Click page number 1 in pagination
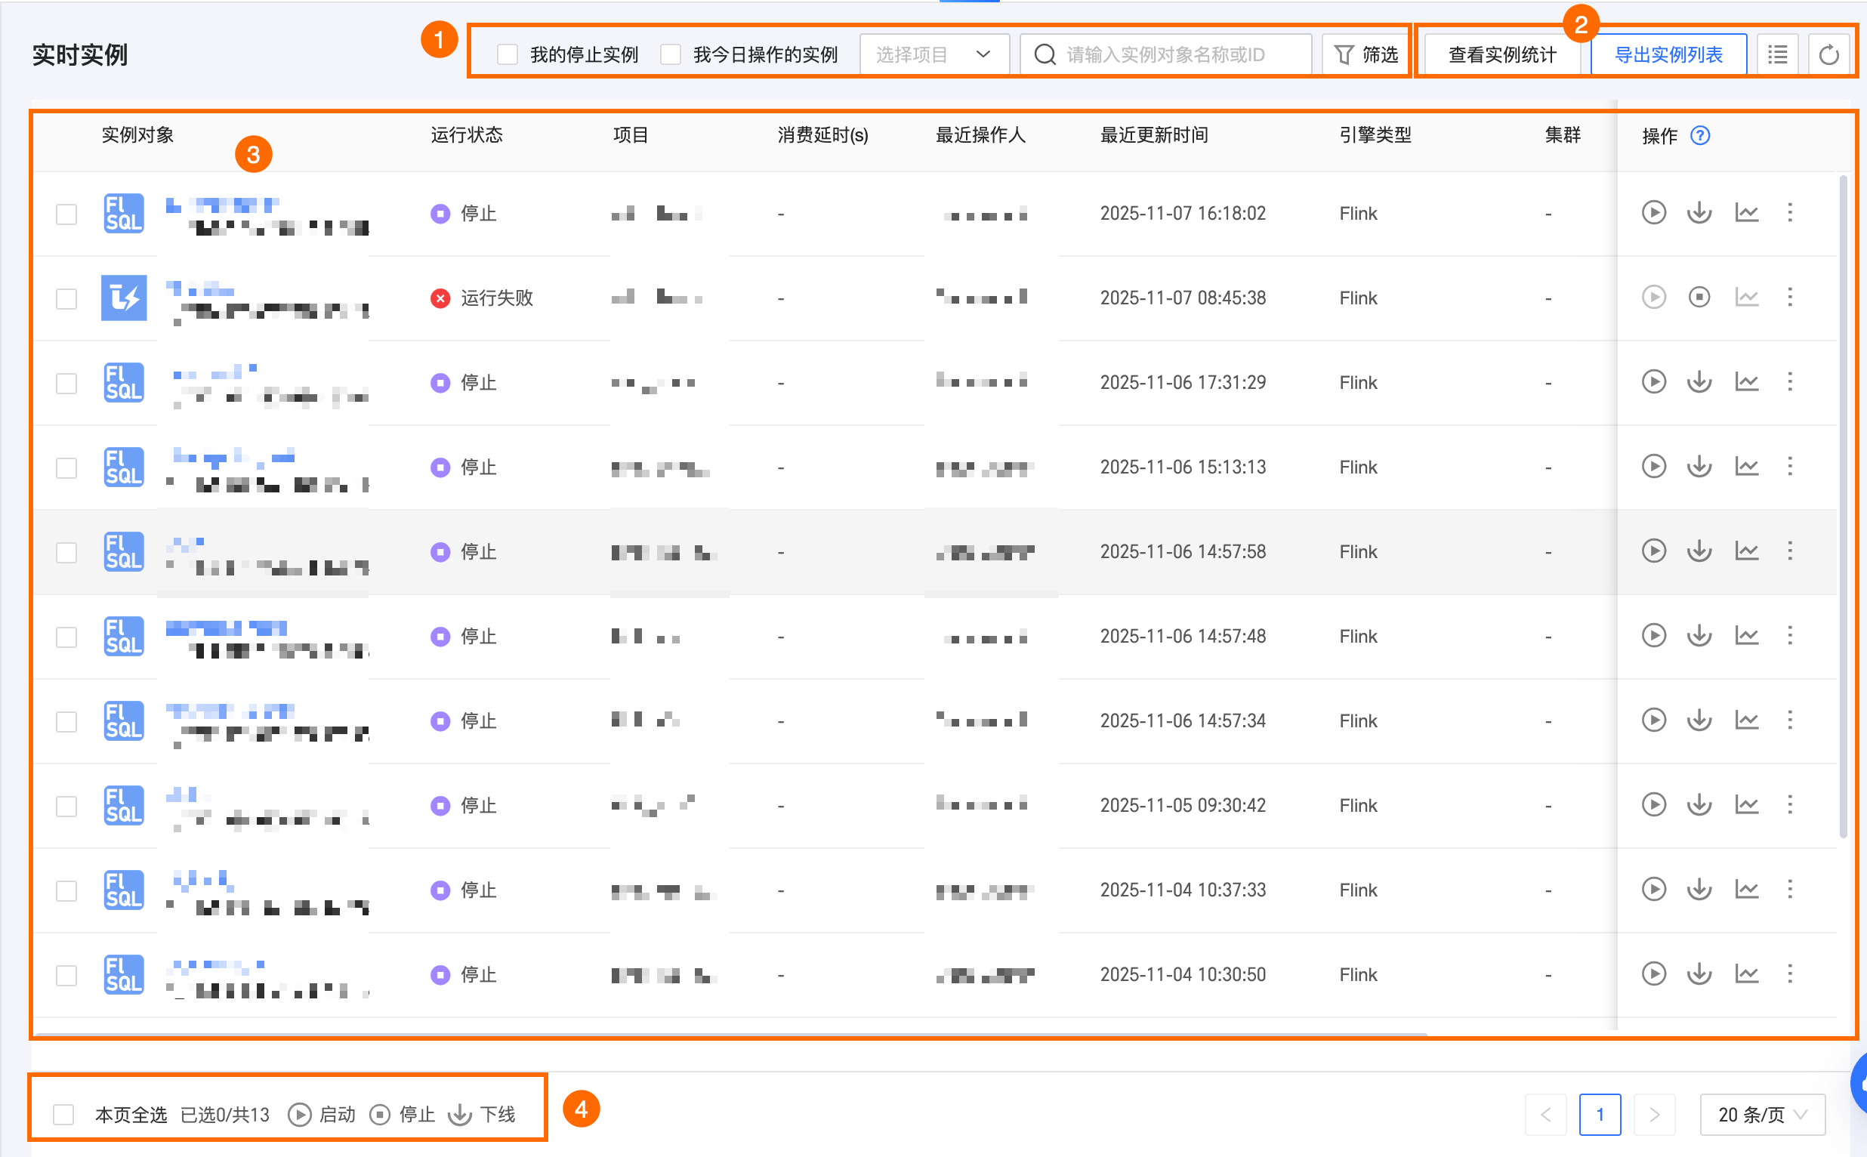Screen dimensions: 1867x1157 click(x=1599, y=1114)
